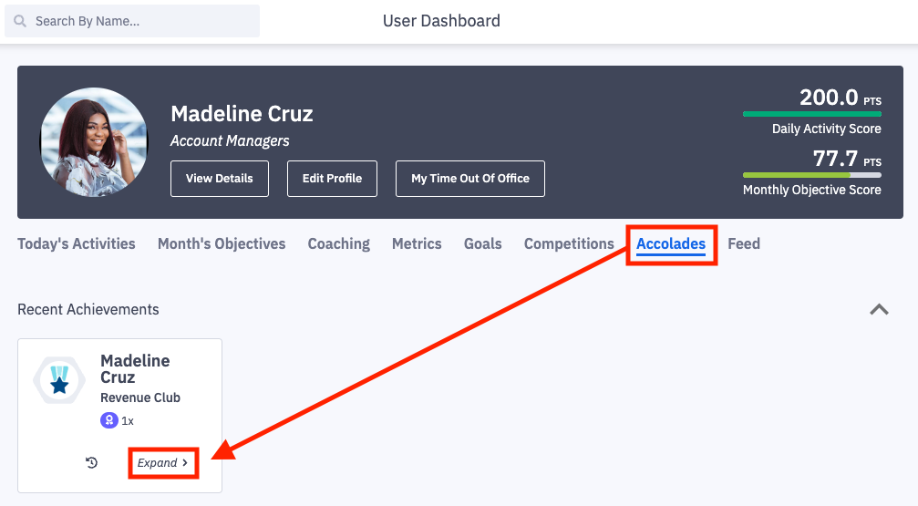Switch to the Month's Objectives tab

(x=222, y=244)
